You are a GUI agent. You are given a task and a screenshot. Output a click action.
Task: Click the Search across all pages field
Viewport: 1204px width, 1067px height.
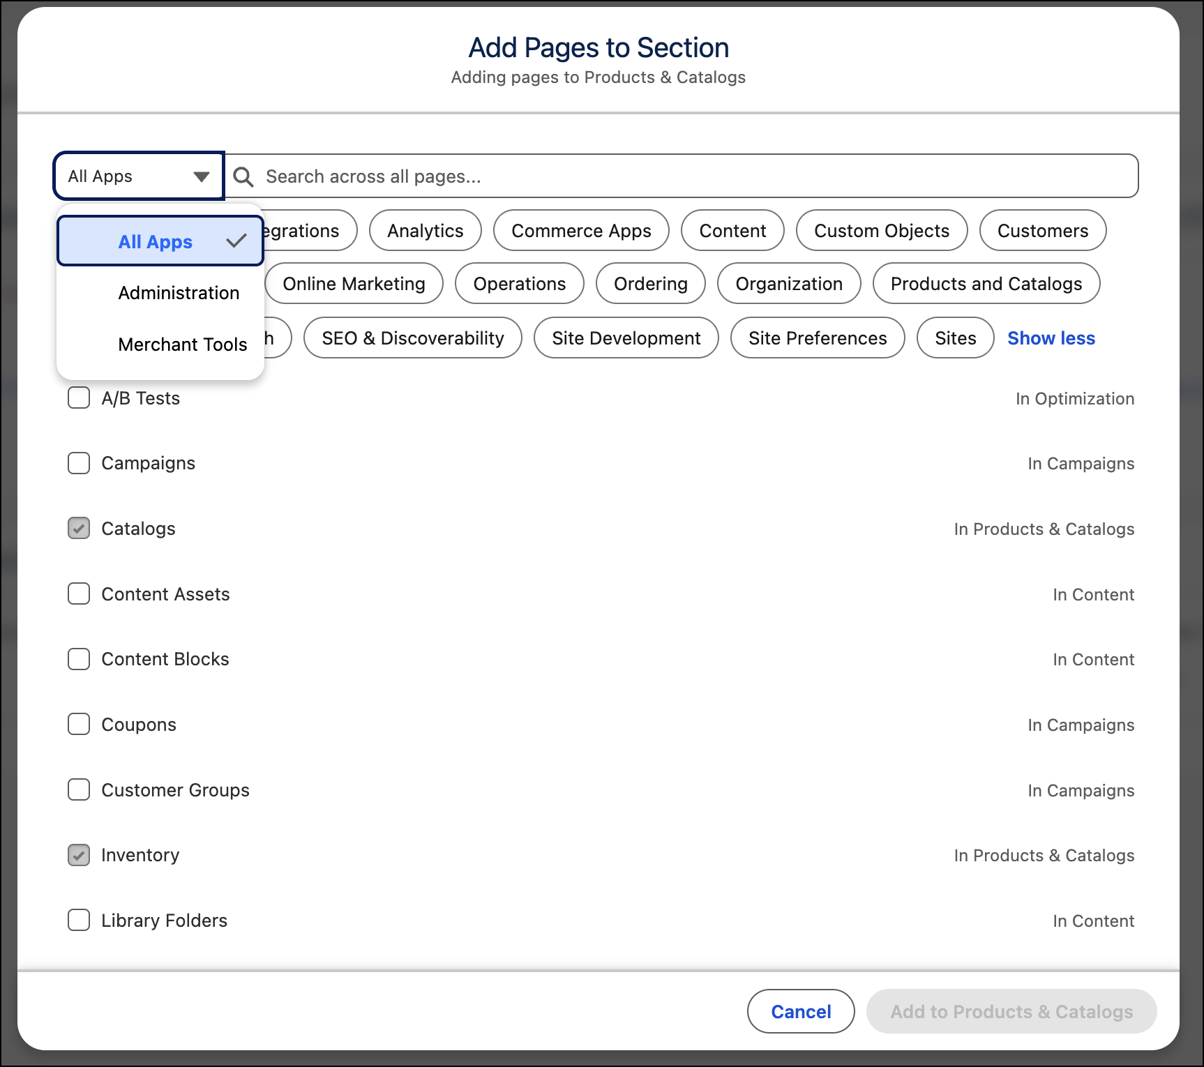(x=682, y=176)
